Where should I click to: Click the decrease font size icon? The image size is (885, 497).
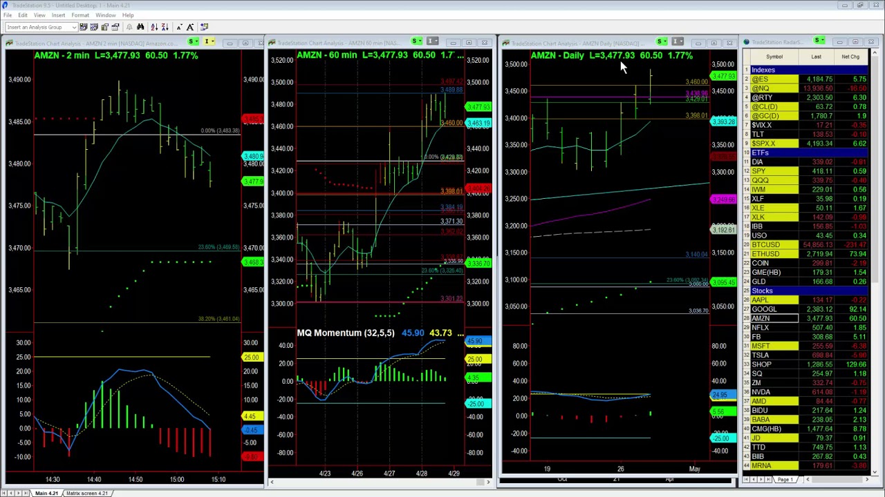pos(180,27)
